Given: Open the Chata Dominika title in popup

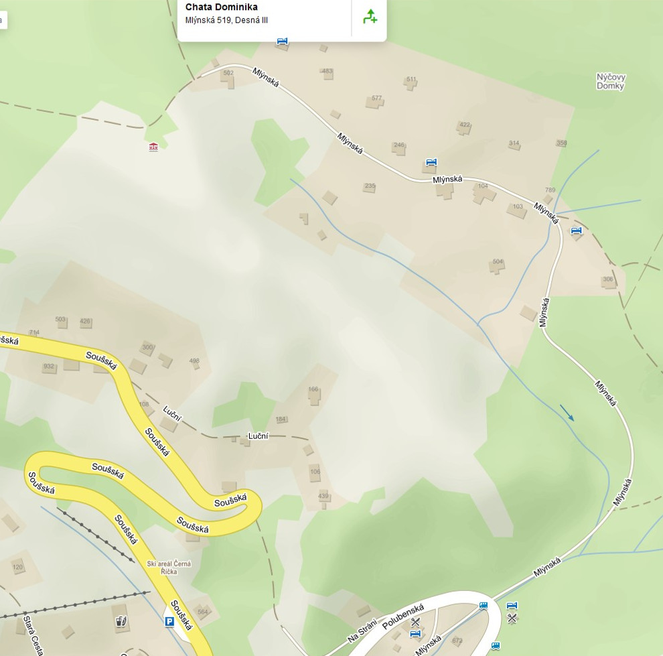Looking at the screenshot, I should coord(221,7).
